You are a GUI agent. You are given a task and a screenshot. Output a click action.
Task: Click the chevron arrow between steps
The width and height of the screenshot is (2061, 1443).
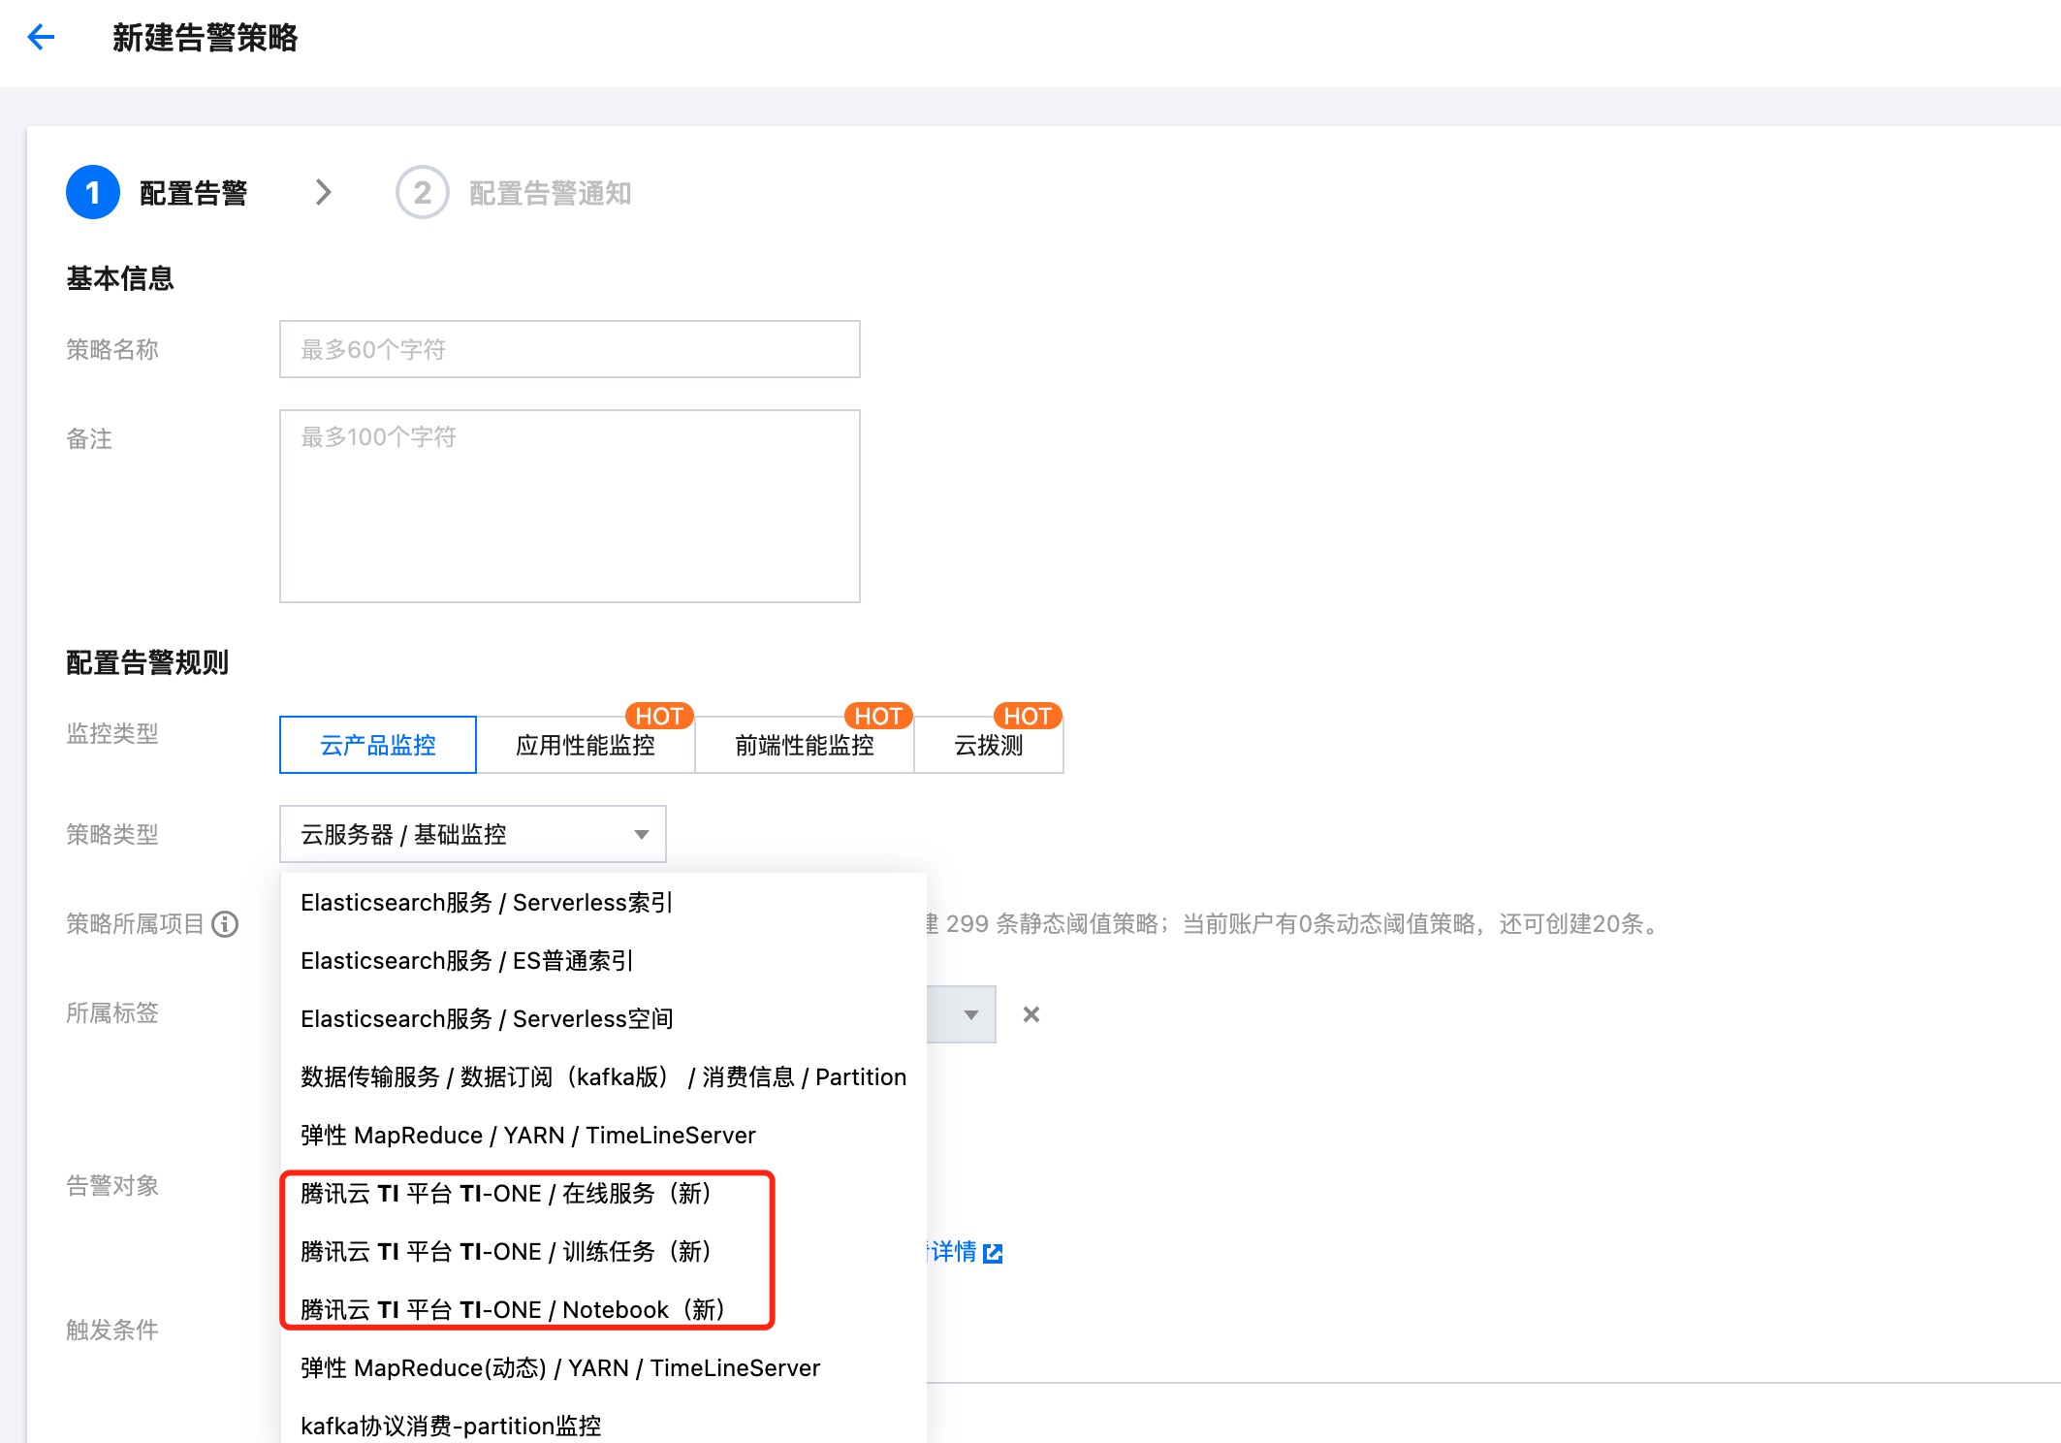point(324,193)
